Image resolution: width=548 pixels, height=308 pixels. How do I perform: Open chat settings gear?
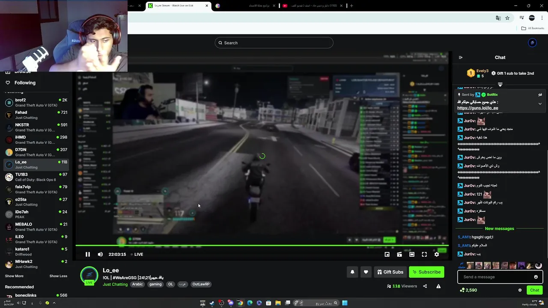tap(520, 290)
